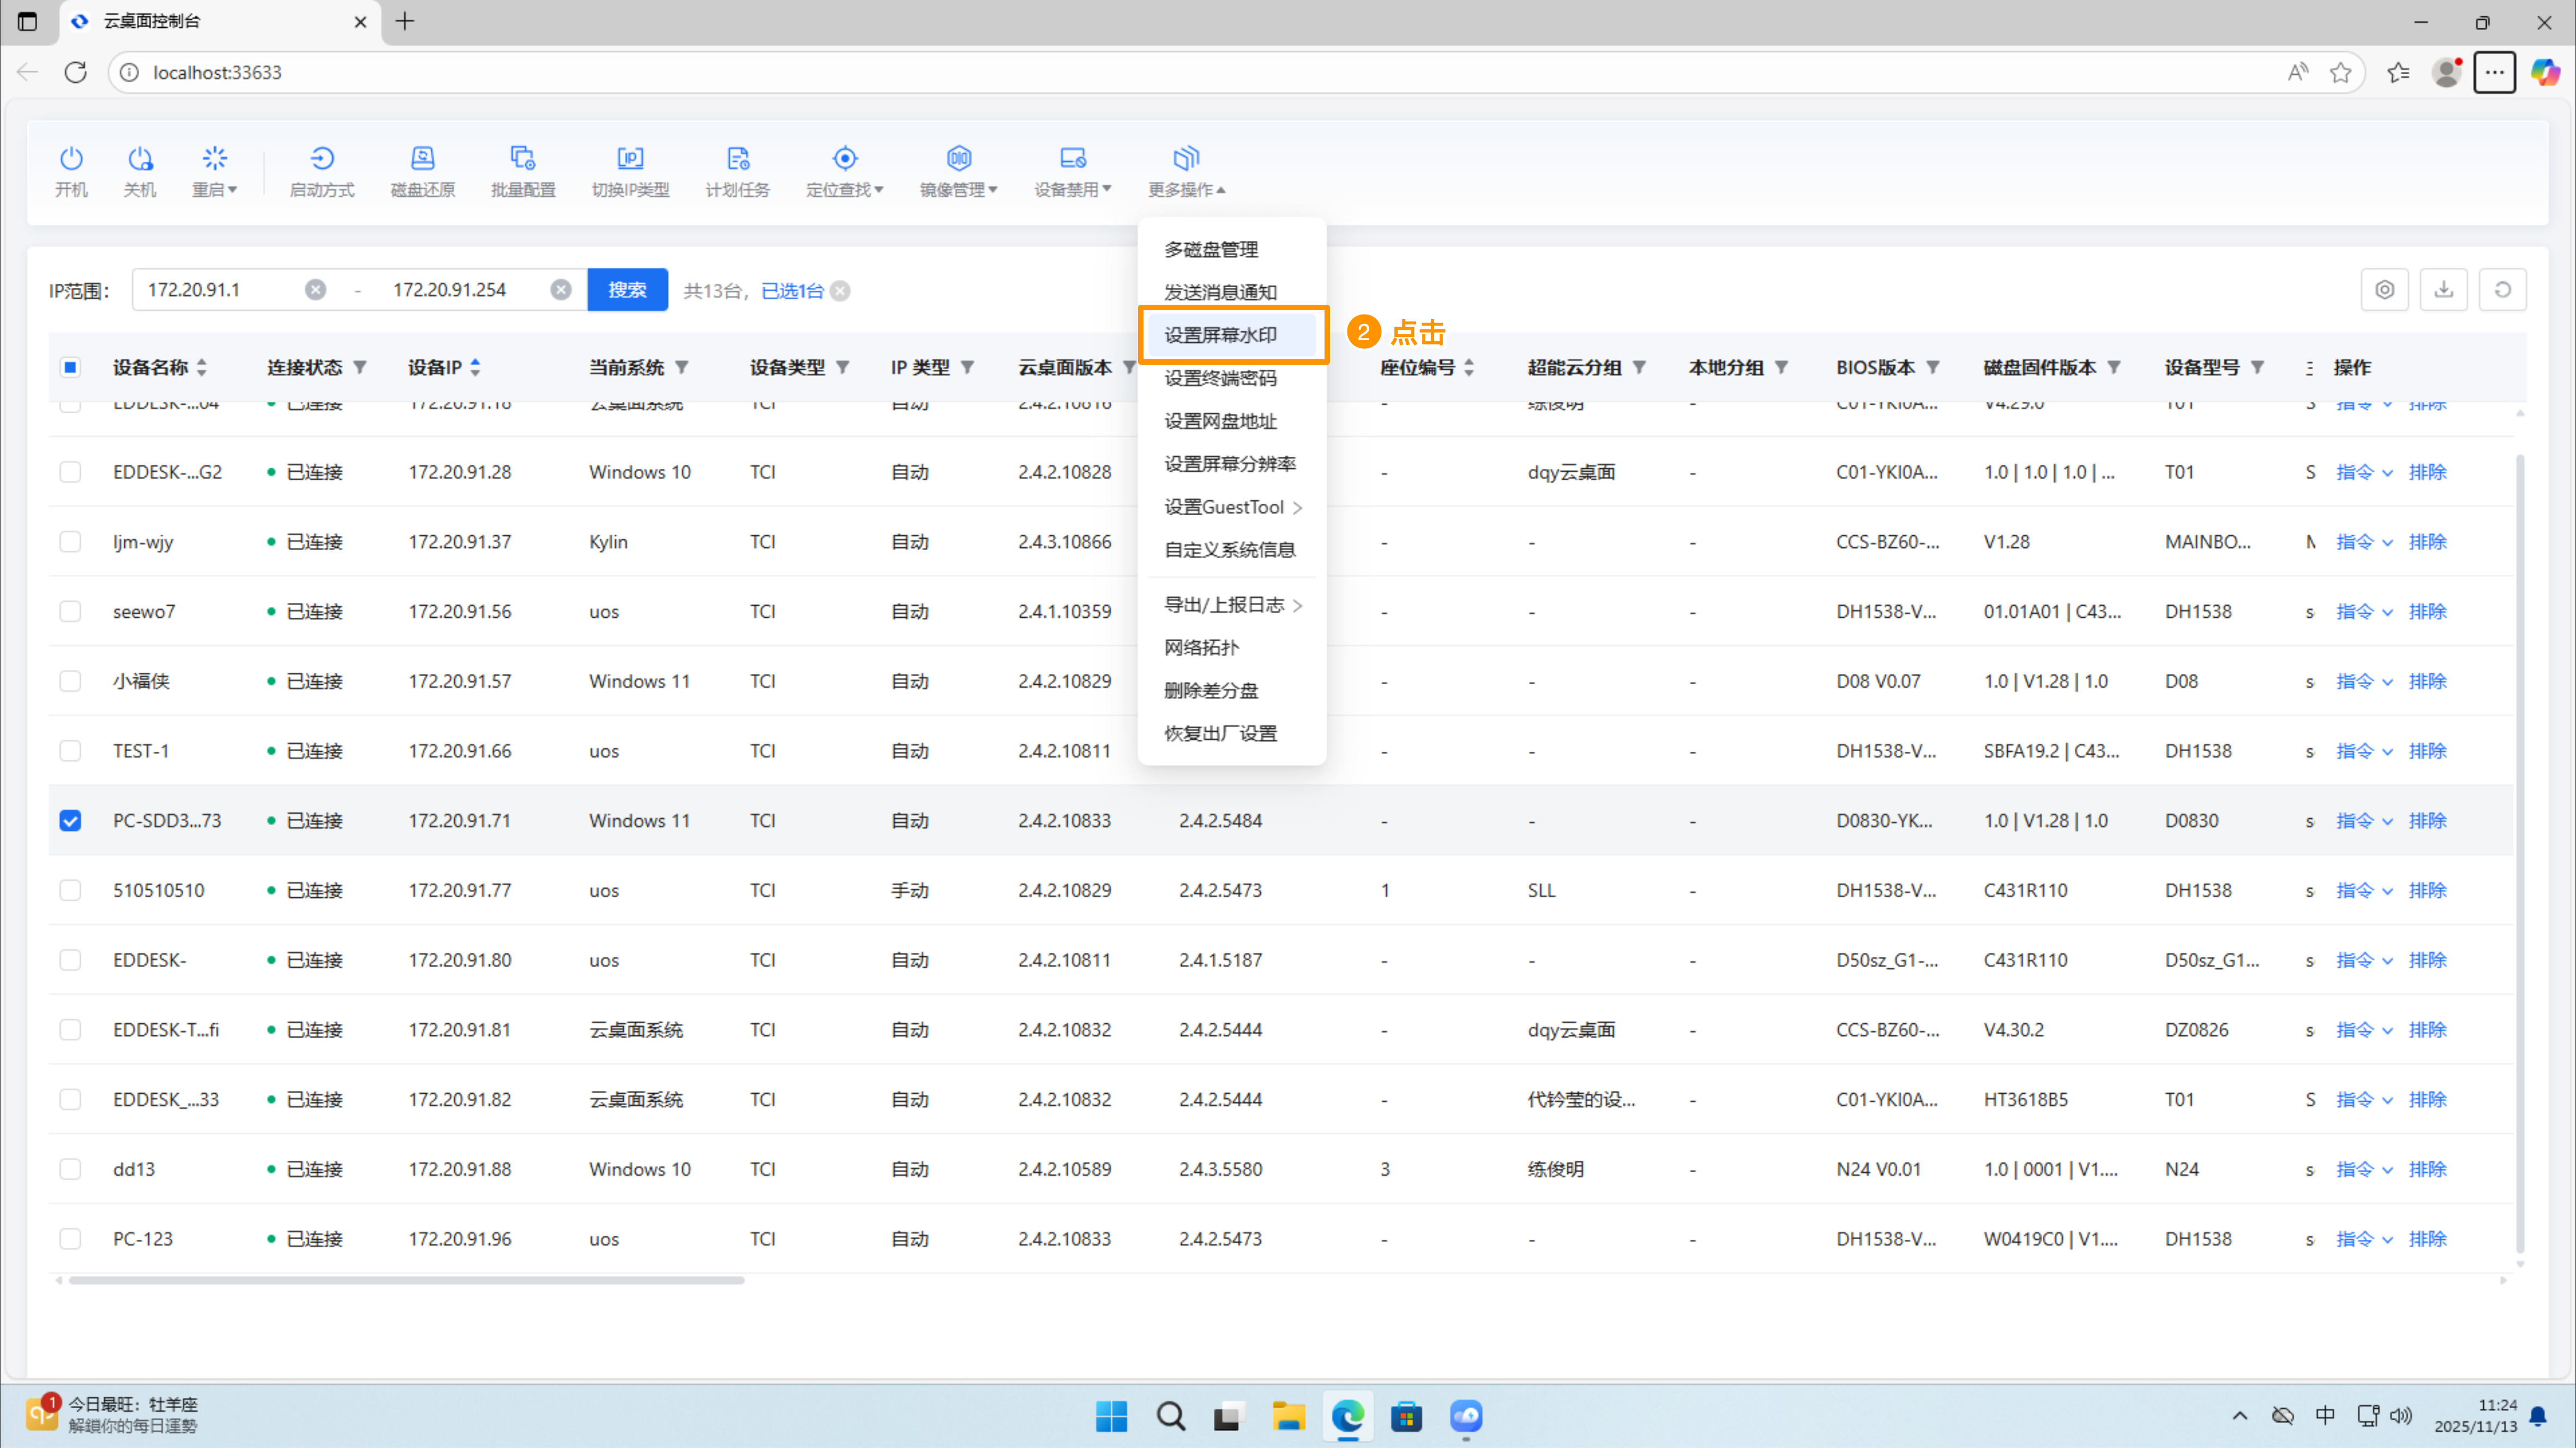Check the seewo7 device checkbox
The height and width of the screenshot is (1448, 2576).
(x=70, y=611)
